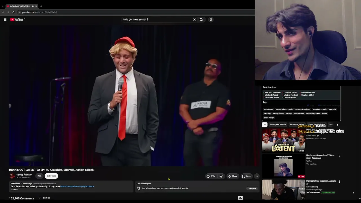Save the video to a playlist
Screen dimensions: 361x203
246,176
